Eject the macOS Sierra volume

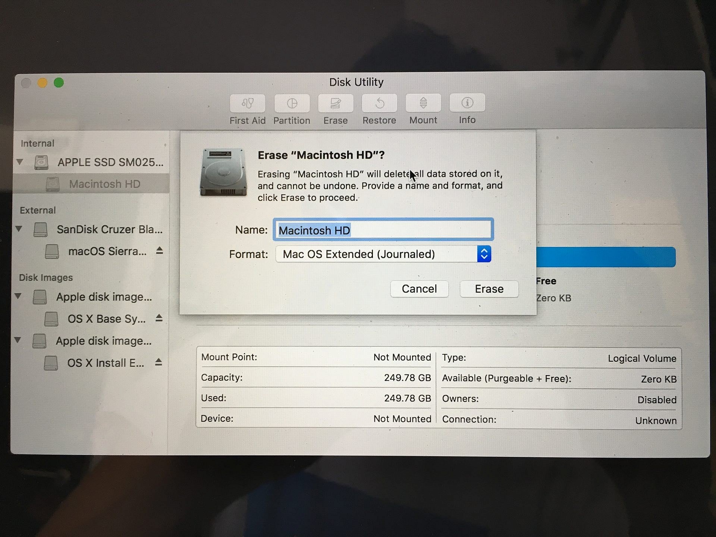pos(160,250)
